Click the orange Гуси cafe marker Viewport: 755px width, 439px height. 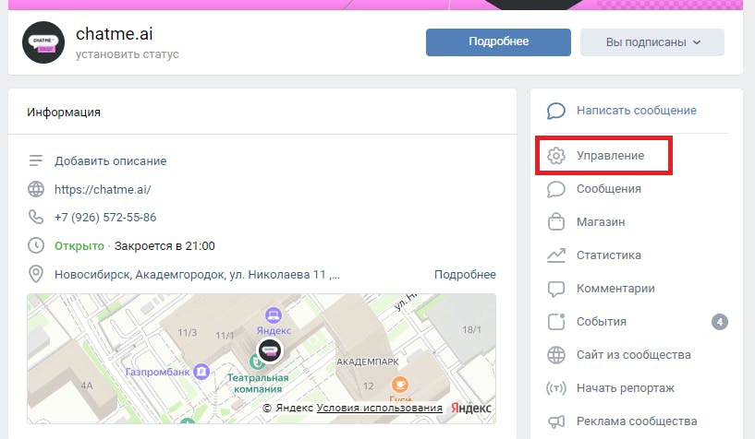(399, 385)
